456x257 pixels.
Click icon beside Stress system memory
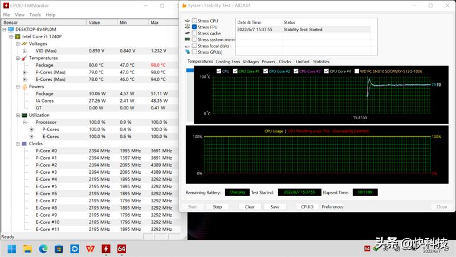click(x=188, y=39)
